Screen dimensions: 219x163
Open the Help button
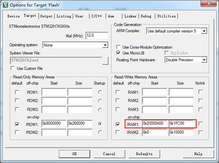click(x=198, y=154)
